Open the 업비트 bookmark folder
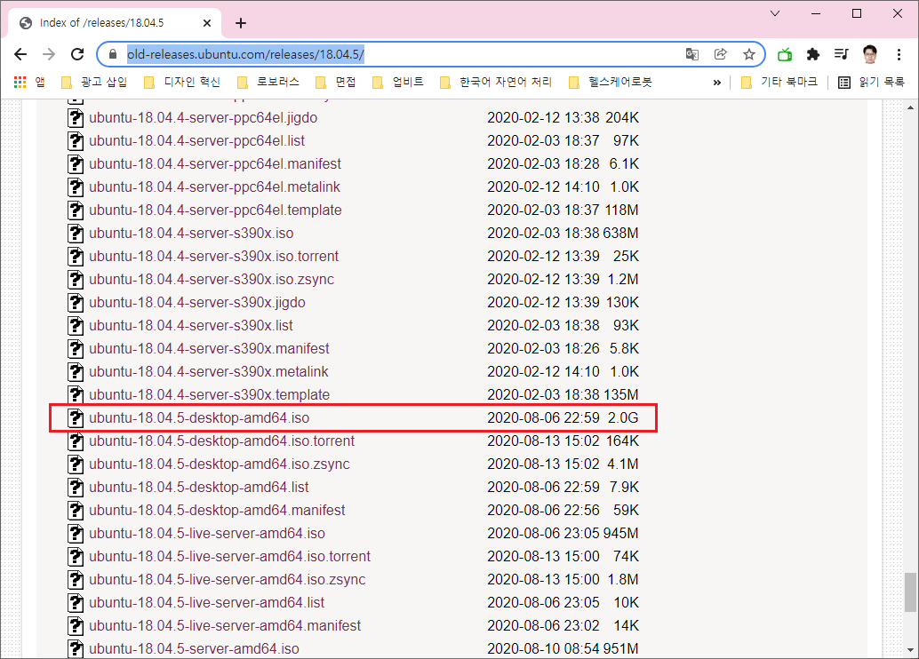This screenshot has height=659, width=919. click(398, 82)
